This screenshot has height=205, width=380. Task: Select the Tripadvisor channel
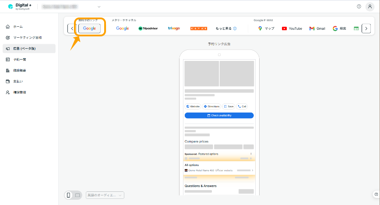[148, 28]
